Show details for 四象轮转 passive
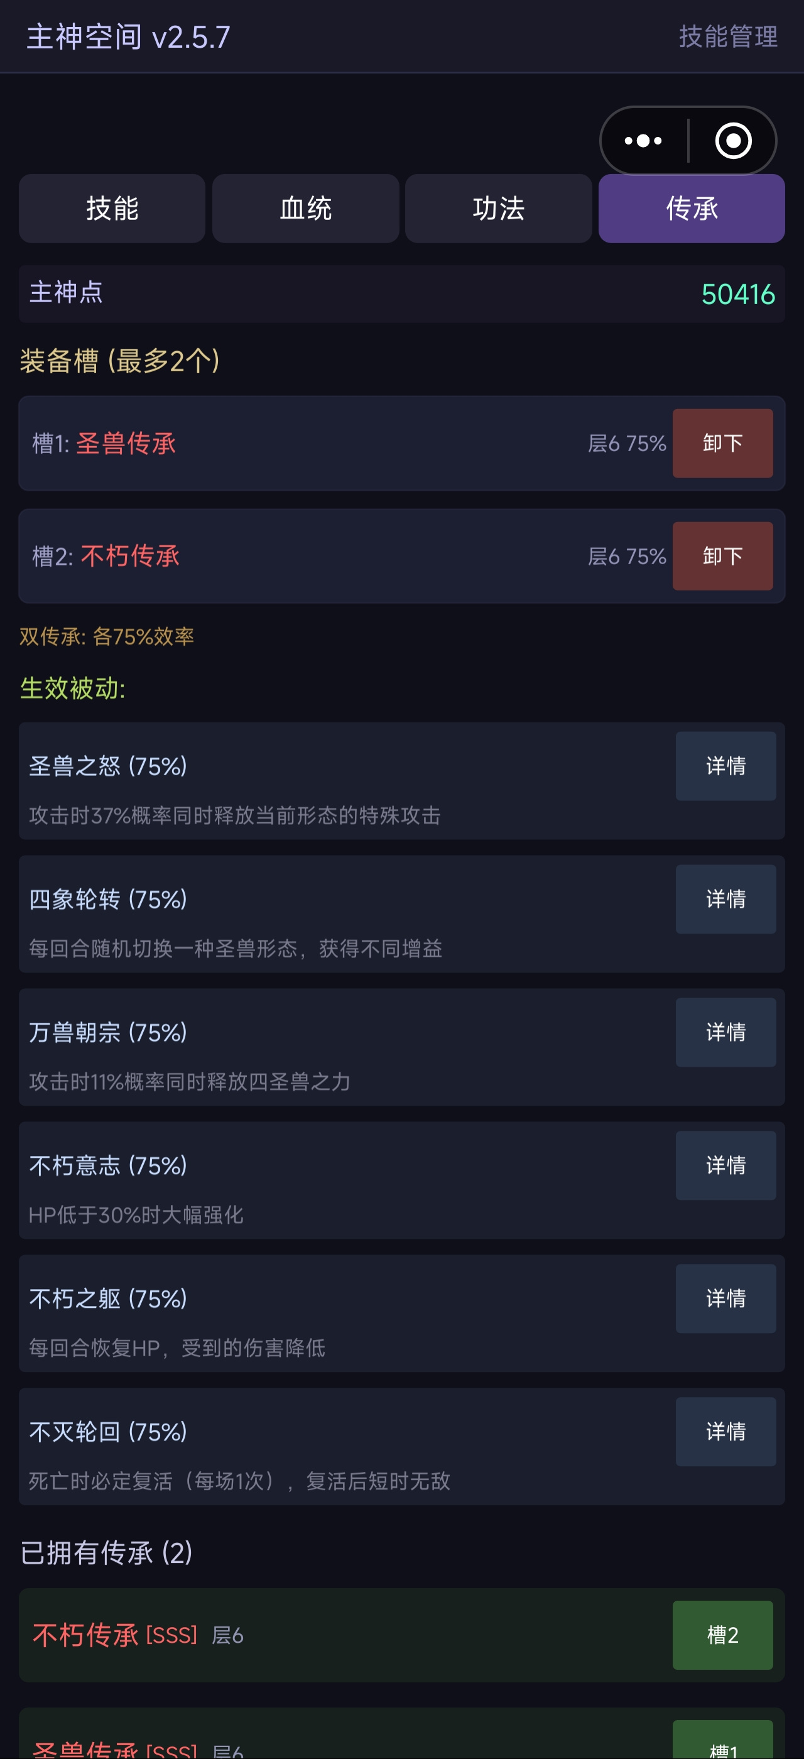804x1759 pixels. coord(725,900)
